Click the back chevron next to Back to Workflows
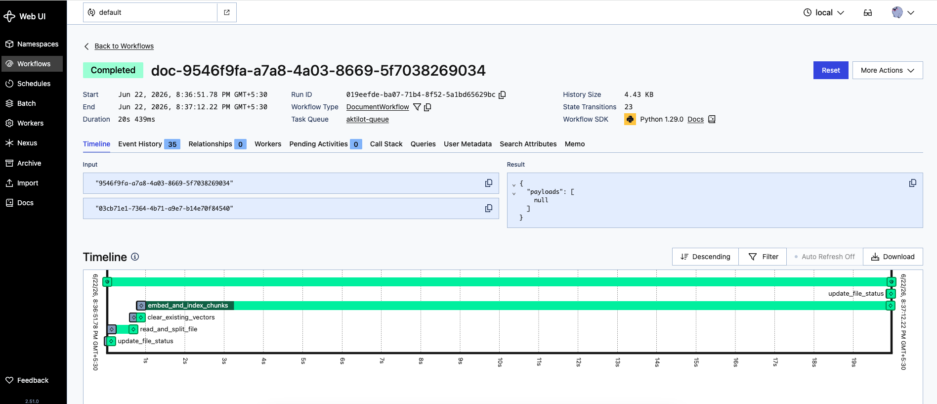This screenshot has height=404, width=937. 86,46
